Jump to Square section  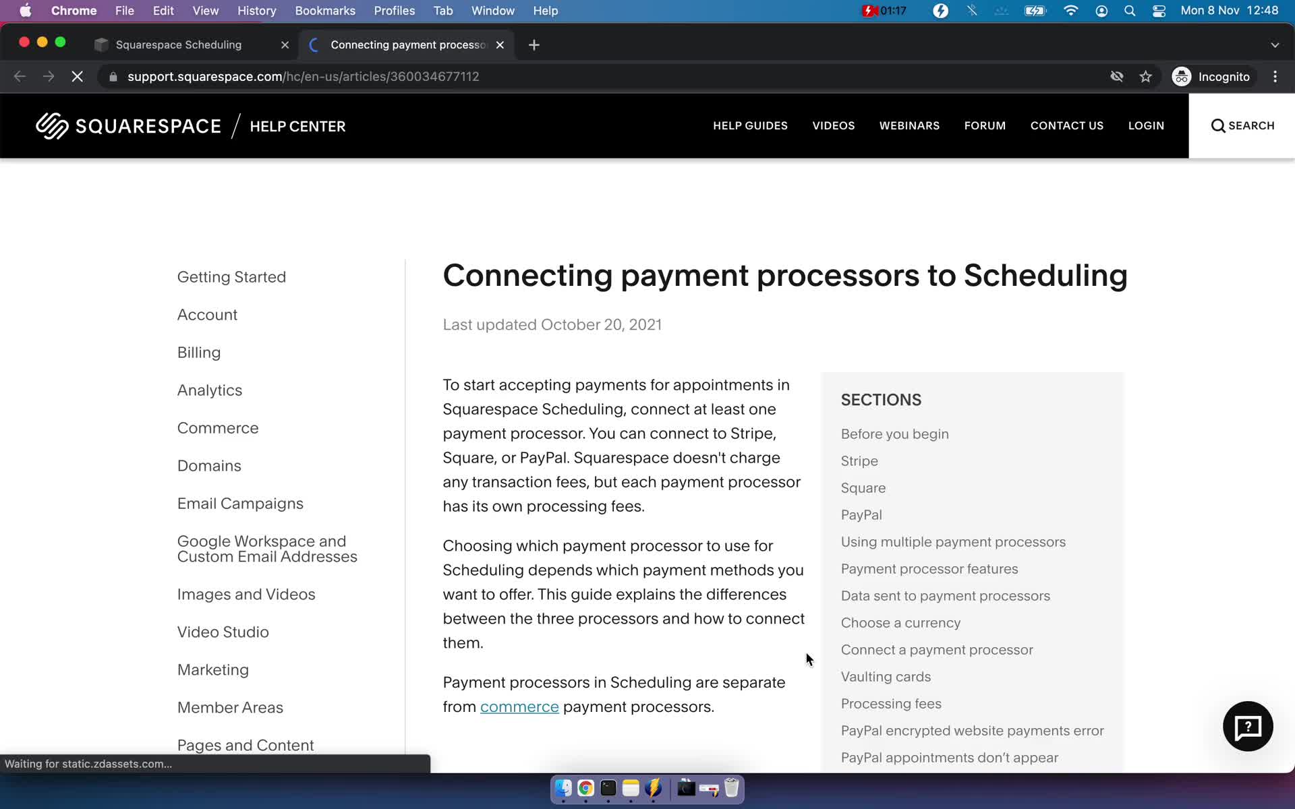point(863,488)
